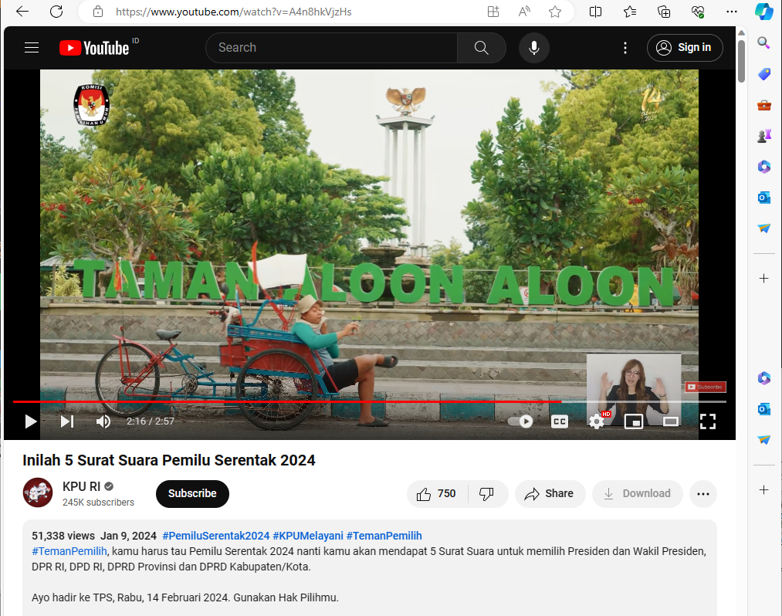Open upper Drop paper plane sidebar icon
This screenshot has width=782, height=616.
point(763,228)
